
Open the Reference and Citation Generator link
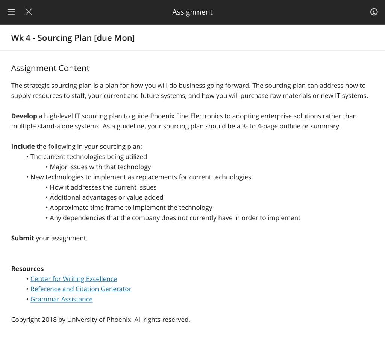click(x=81, y=289)
